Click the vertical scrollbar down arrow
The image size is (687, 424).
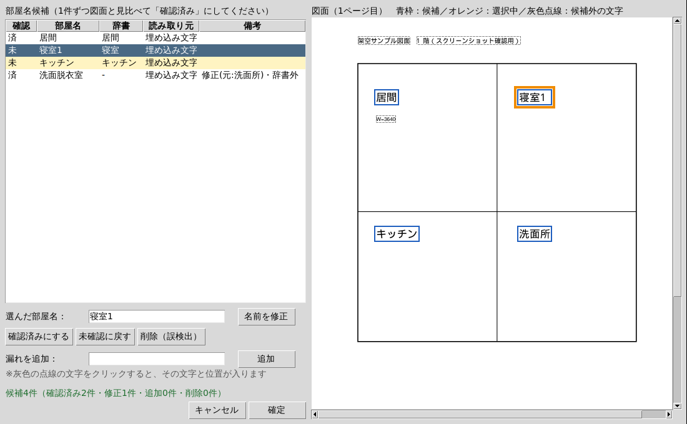tap(678, 406)
